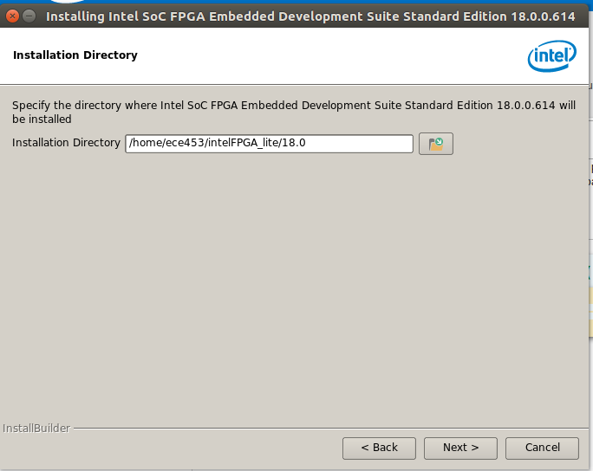593x471 pixels.
Task: Select the bold Installation Directory heading
Action: point(75,55)
